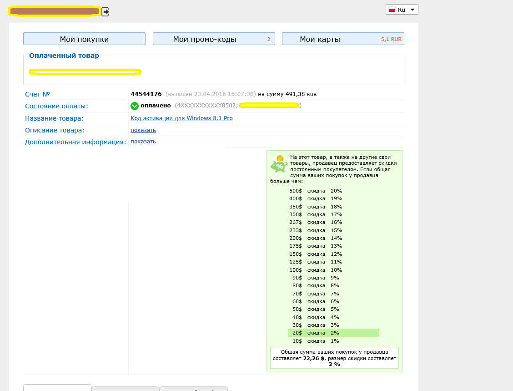Click the 5,1 RUR card balance

point(391,40)
